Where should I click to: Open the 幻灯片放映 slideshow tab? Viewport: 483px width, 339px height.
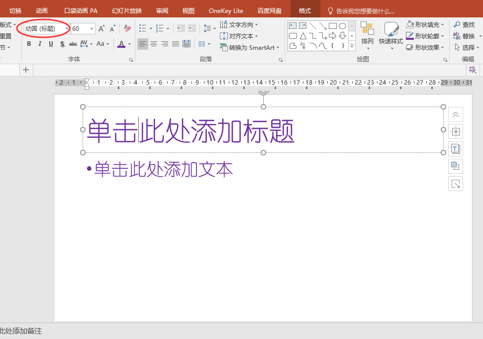[x=127, y=11]
